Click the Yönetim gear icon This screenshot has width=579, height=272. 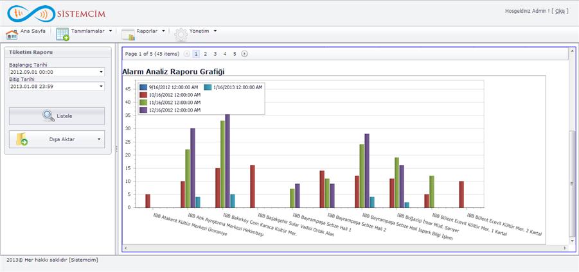181,35
